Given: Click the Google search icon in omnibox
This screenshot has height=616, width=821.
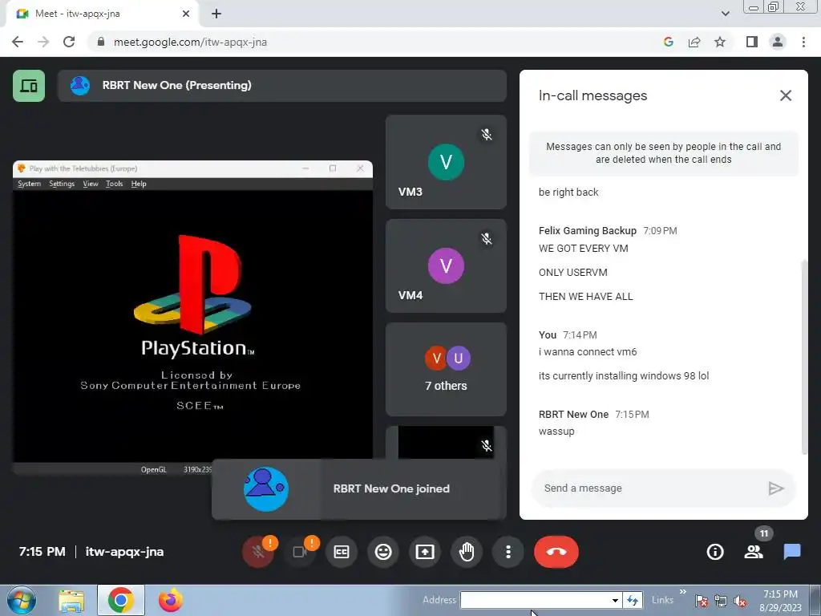Looking at the screenshot, I should 668,42.
